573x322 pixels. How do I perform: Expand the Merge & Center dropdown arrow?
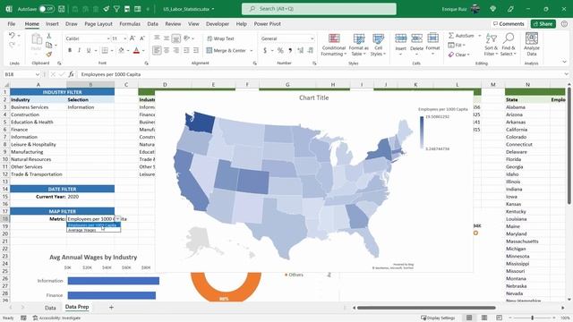pos(252,50)
